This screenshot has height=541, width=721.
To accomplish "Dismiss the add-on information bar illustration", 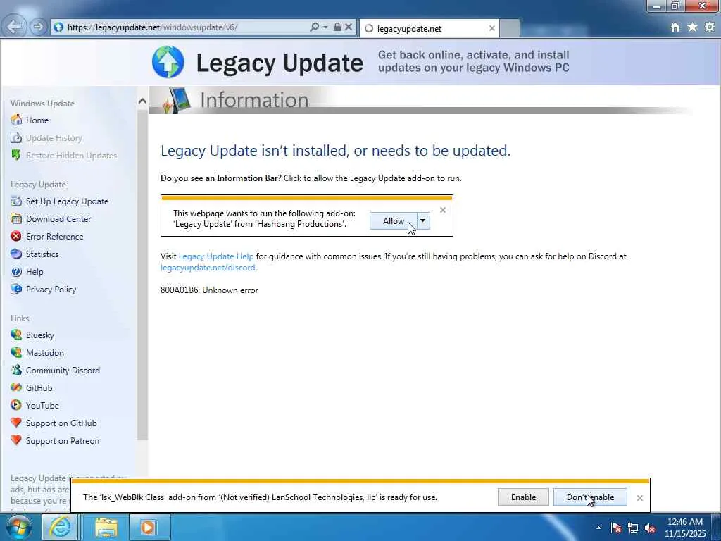I will coord(442,210).
